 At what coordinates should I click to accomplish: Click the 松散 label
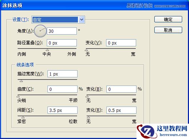tap(73, 121)
